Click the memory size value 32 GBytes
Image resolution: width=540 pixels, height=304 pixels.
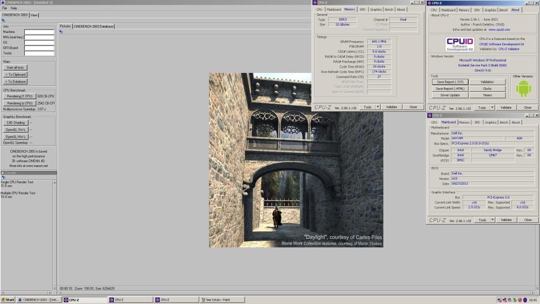coord(342,24)
